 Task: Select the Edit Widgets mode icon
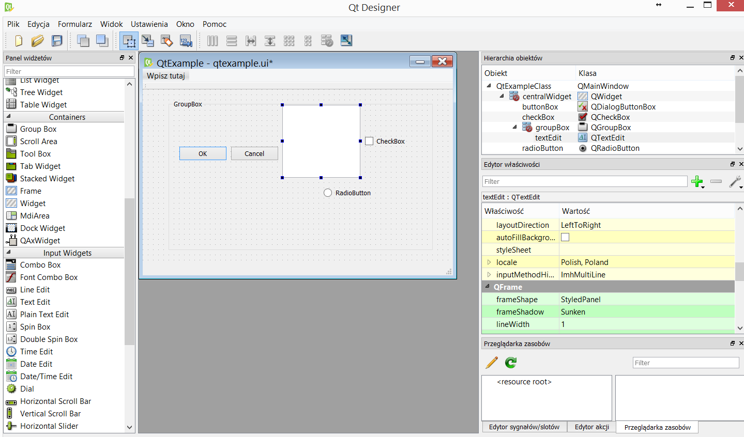(x=129, y=41)
